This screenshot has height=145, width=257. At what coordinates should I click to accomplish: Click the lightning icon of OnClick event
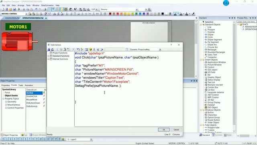(44, 93)
